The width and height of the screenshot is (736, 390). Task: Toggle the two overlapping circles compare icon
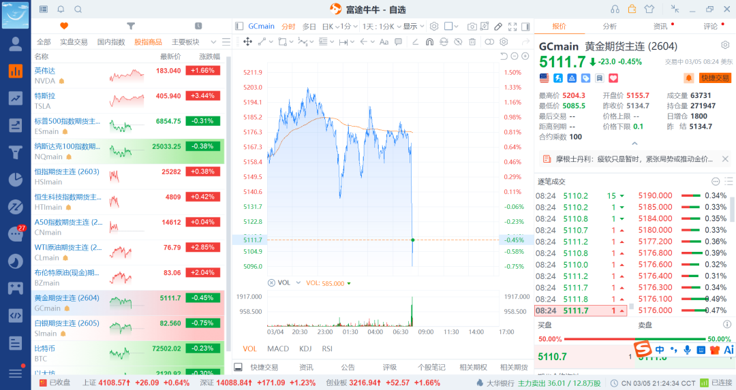(x=489, y=42)
